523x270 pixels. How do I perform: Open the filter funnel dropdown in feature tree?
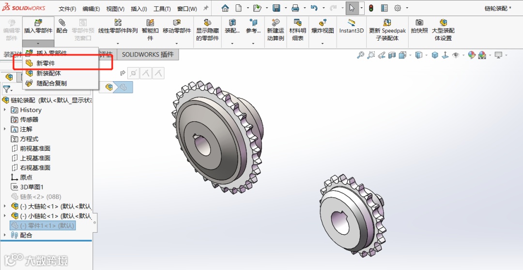7,89
